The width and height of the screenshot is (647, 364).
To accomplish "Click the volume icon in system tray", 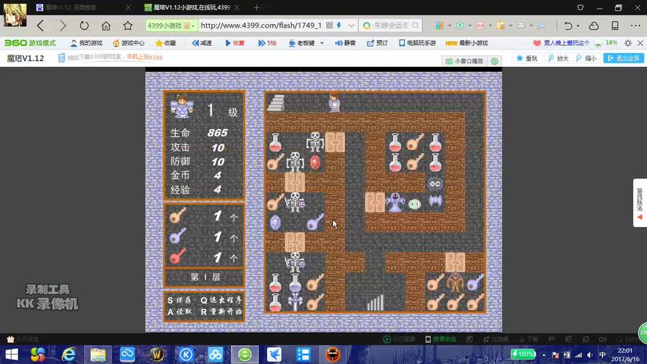I will [590, 355].
